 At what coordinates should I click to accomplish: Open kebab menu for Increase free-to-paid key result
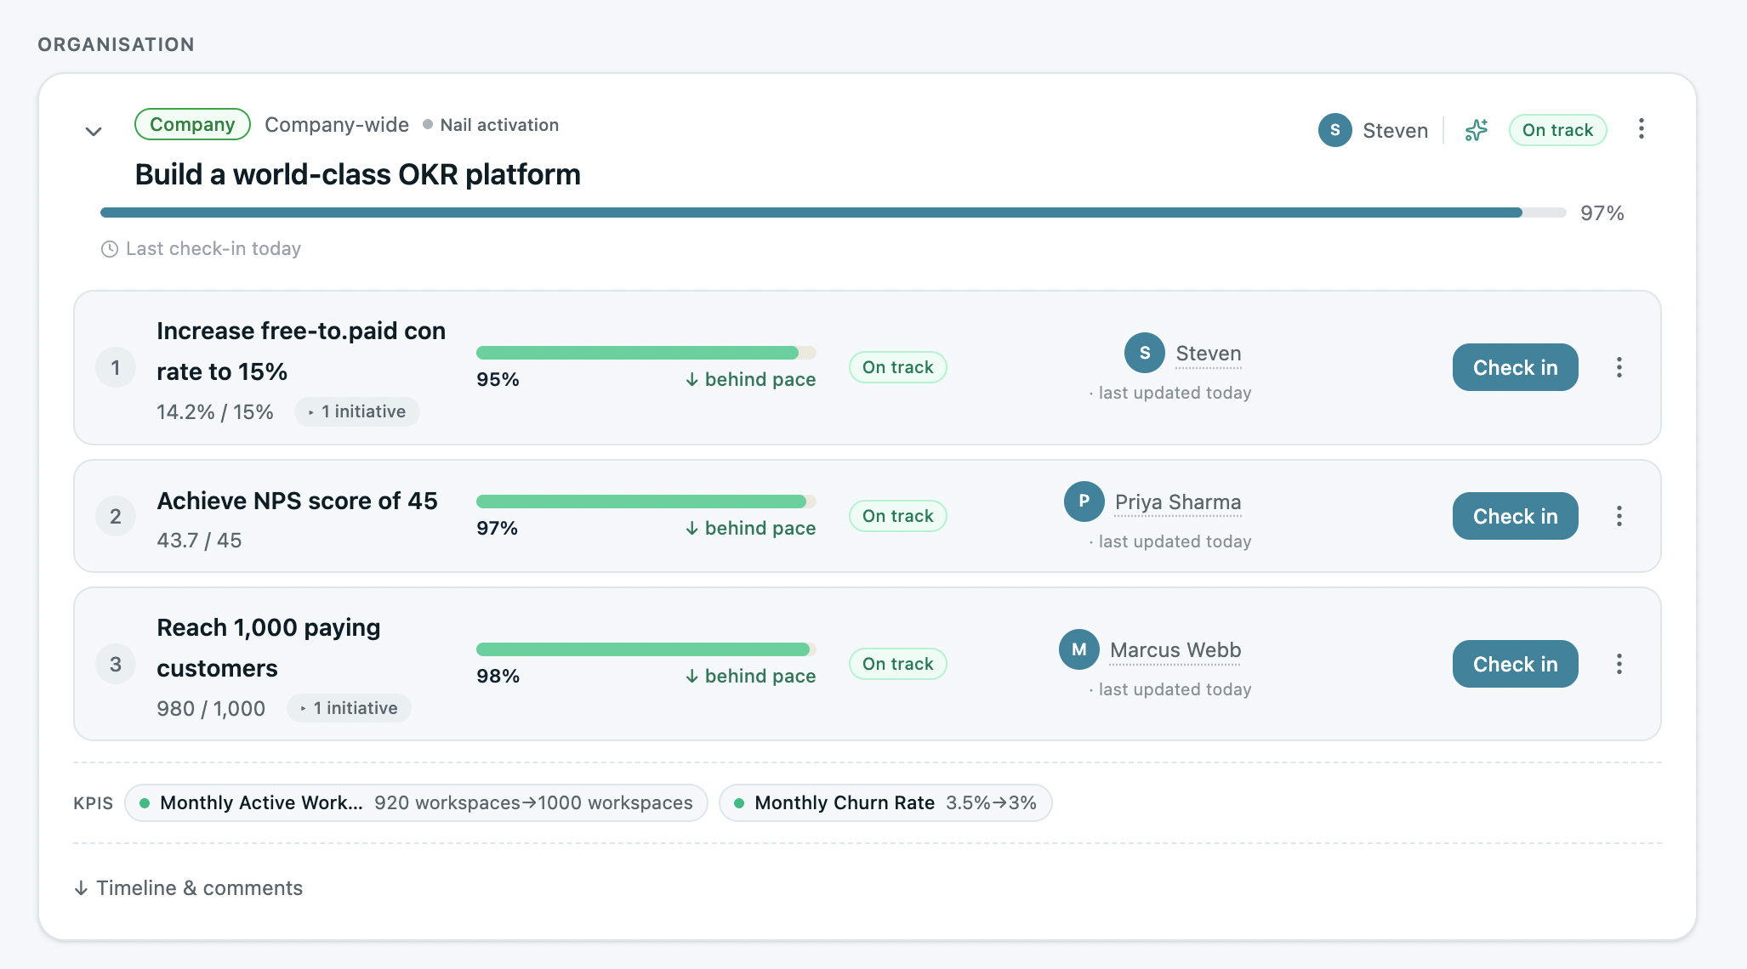point(1619,367)
